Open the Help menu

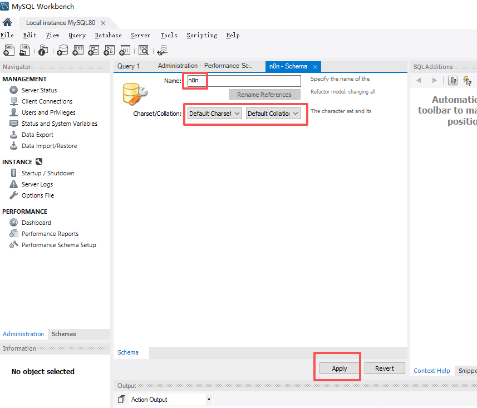pos(233,35)
